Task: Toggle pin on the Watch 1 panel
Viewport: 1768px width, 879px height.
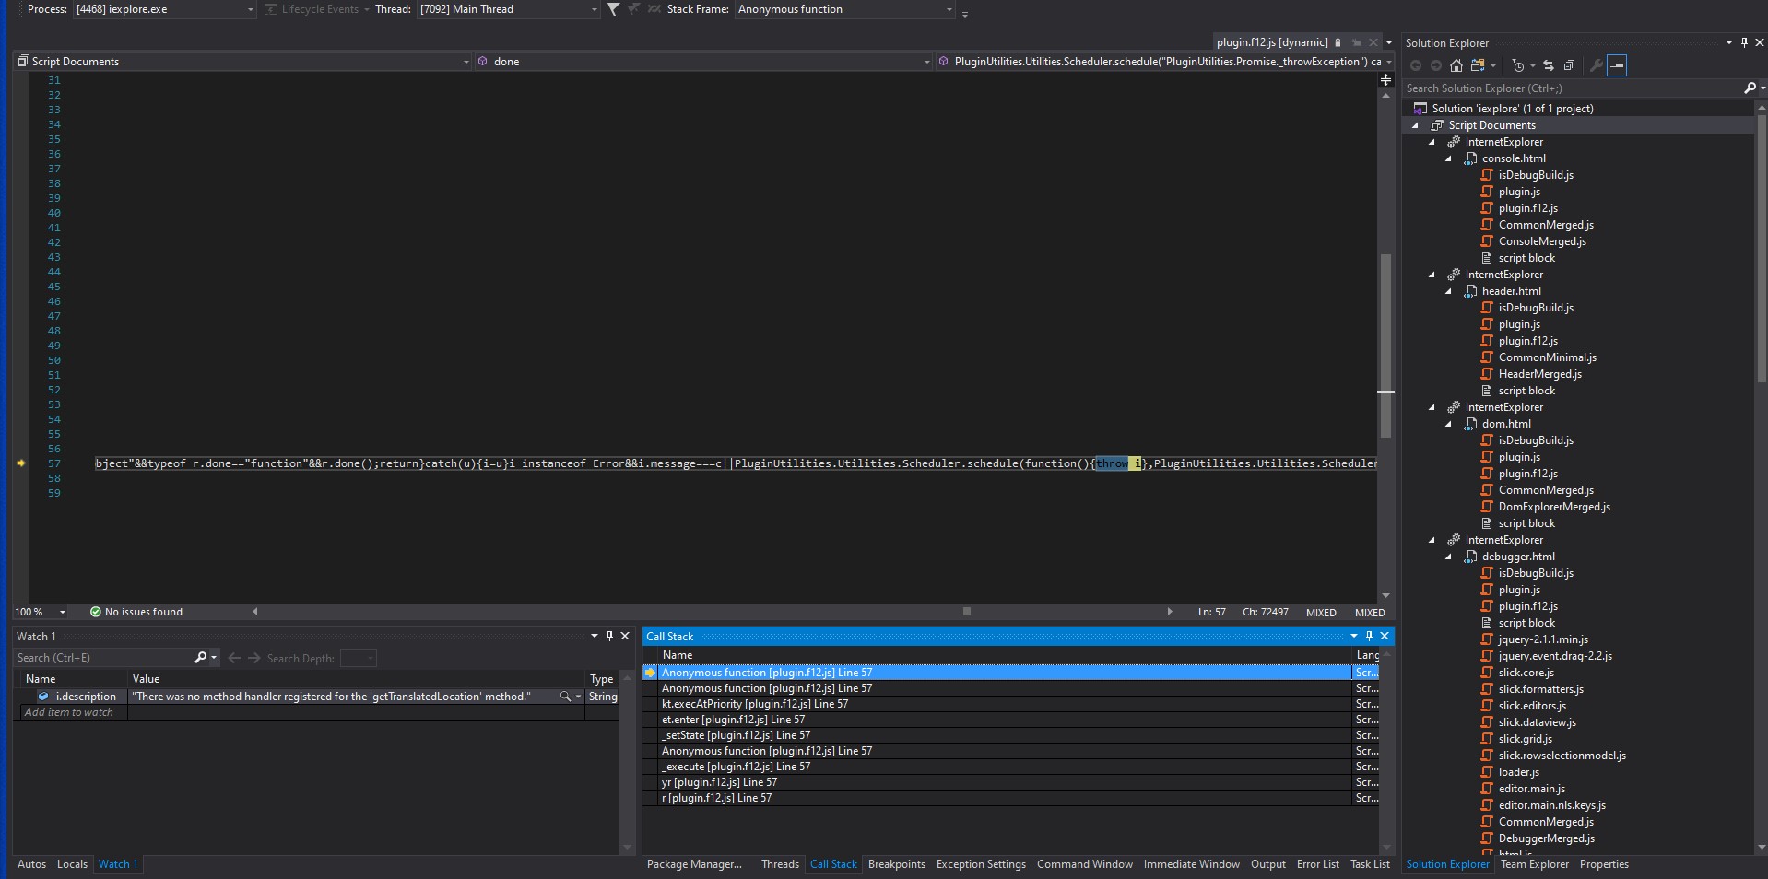Action: [x=609, y=636]
